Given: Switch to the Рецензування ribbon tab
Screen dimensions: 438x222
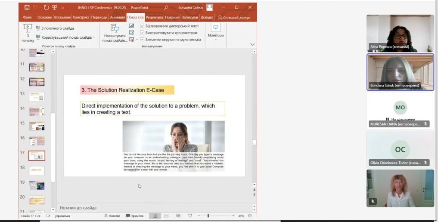Looking at the screenshot, I should point(154,18).
